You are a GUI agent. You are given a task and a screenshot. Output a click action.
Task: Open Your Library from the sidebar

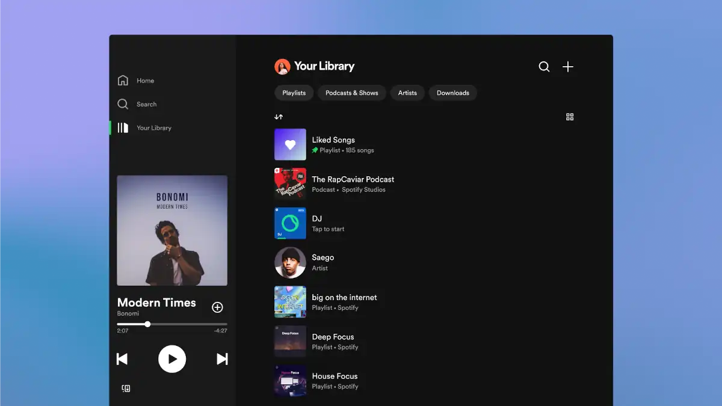coord(123,128)
